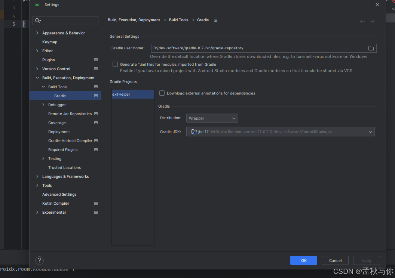Click project settings icon next to Coverage
This screenshot has height=278, width=395.
(96, 123)
